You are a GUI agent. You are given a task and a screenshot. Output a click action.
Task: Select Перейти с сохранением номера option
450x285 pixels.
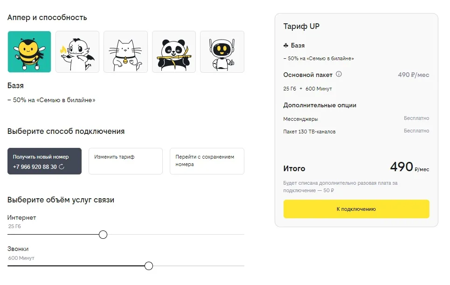click(207, 161)
